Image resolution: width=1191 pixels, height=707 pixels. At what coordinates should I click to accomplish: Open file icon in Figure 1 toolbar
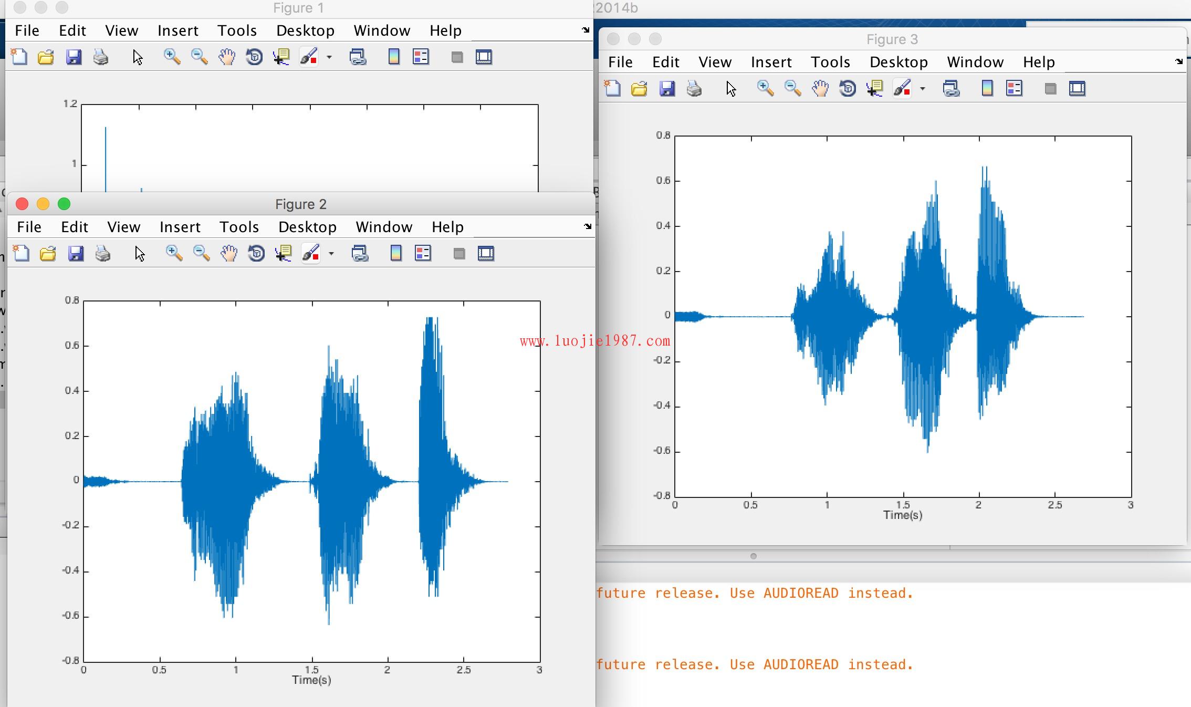pos(46,57)
